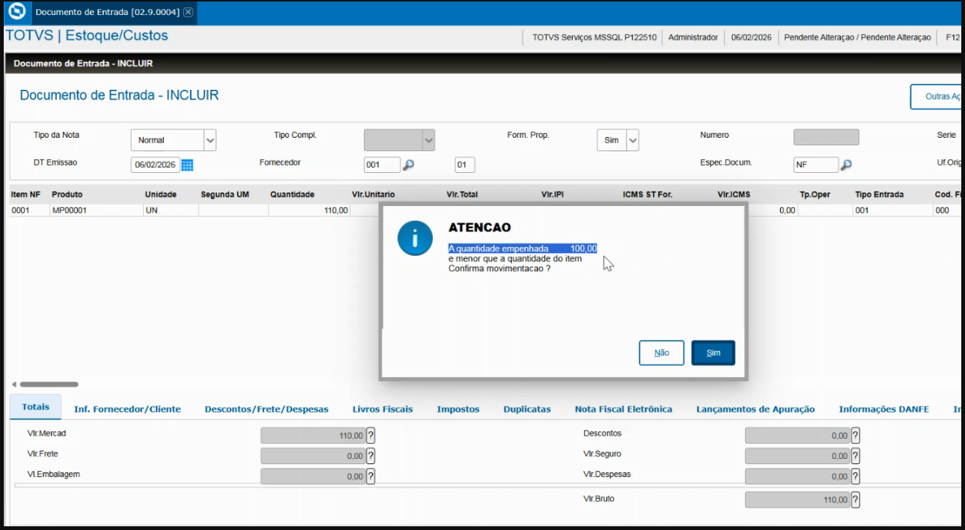
Task: Click Pendente Alteraçao status text
Action: [x=857, y=37]
